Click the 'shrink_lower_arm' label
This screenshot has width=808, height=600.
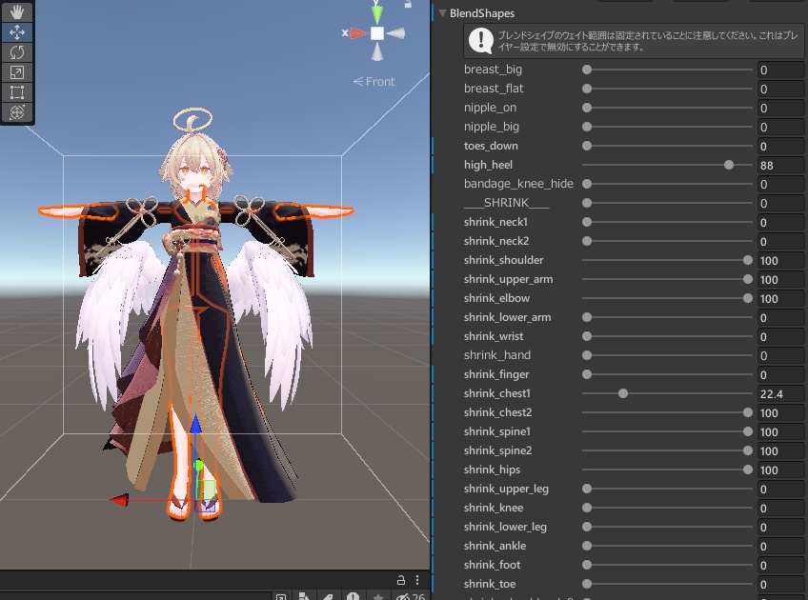click(507, 317)
